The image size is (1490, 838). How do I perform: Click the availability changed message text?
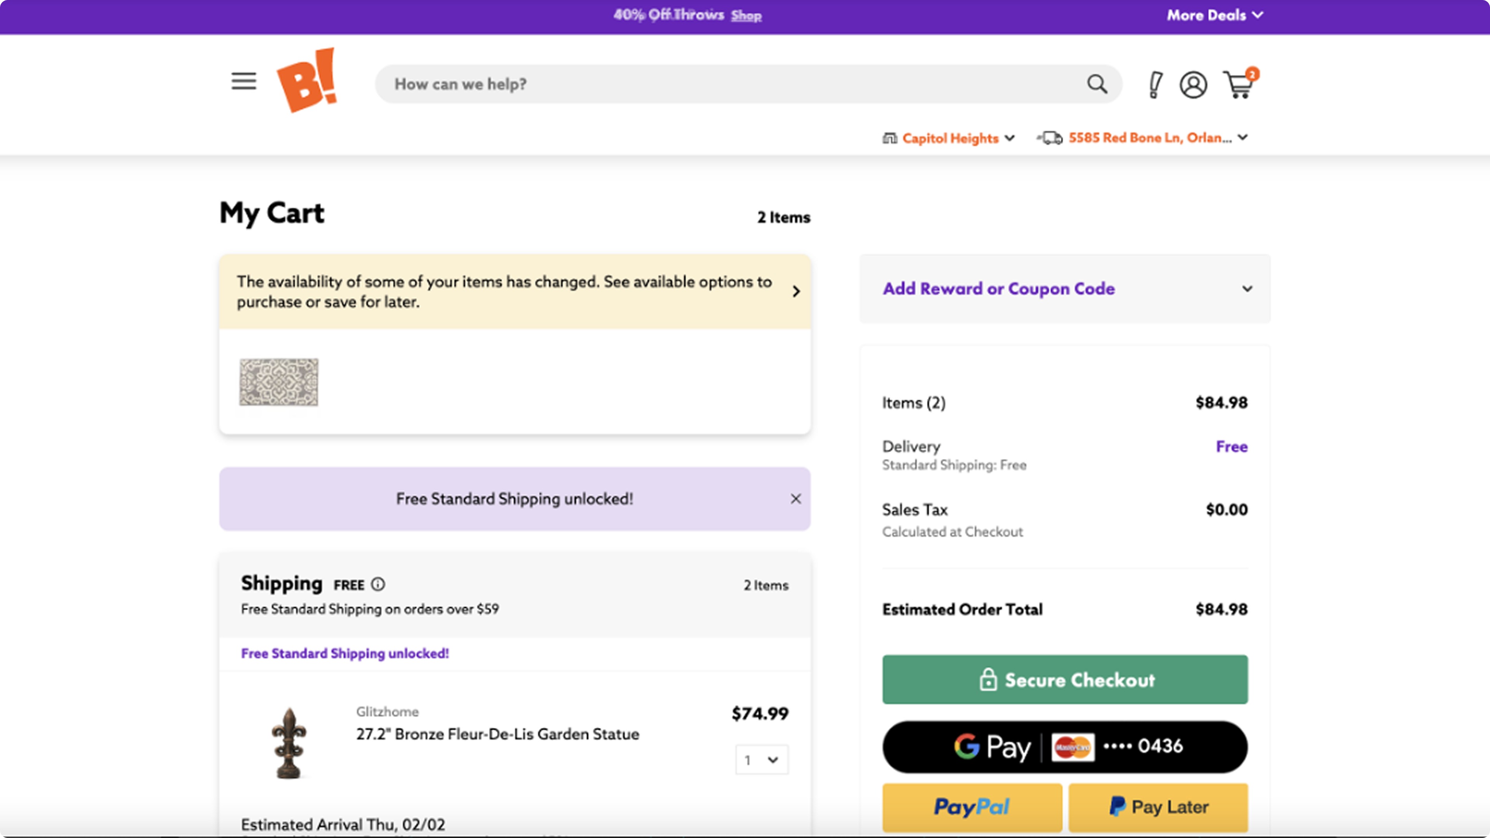click(504, 291)
